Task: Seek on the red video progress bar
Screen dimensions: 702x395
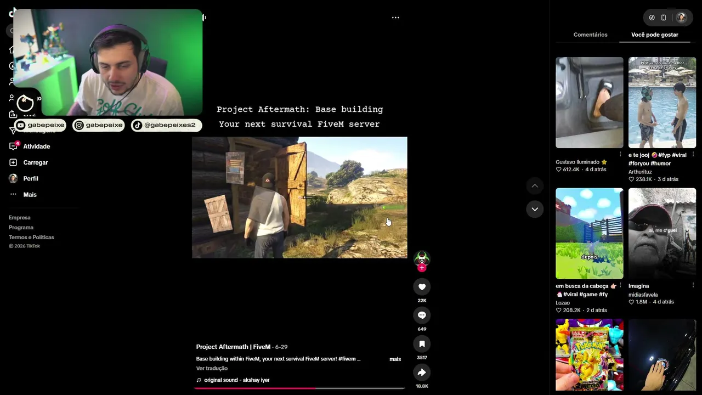Action: click(x=299, y=388)
